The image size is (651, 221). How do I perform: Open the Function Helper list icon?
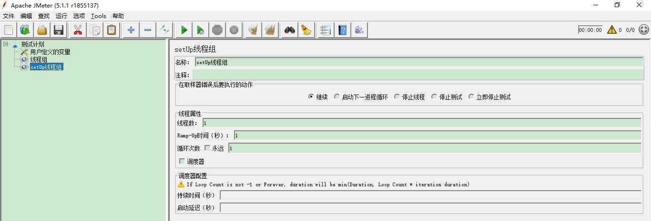[x=326, y=30]
